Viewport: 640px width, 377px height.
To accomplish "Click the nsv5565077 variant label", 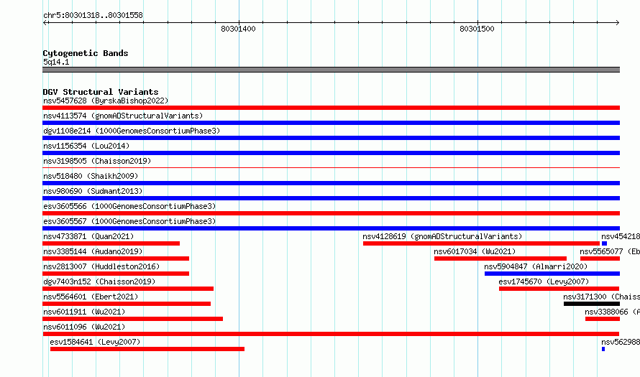I will click(610, 251).
